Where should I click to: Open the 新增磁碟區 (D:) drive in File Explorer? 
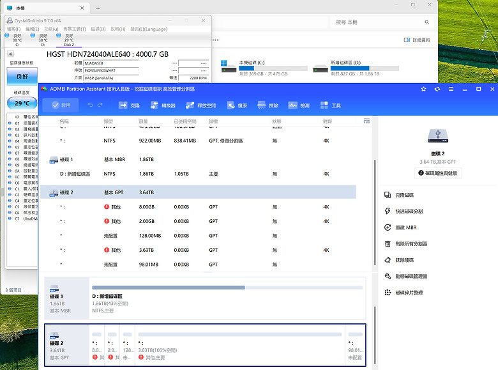coord(356,68)
